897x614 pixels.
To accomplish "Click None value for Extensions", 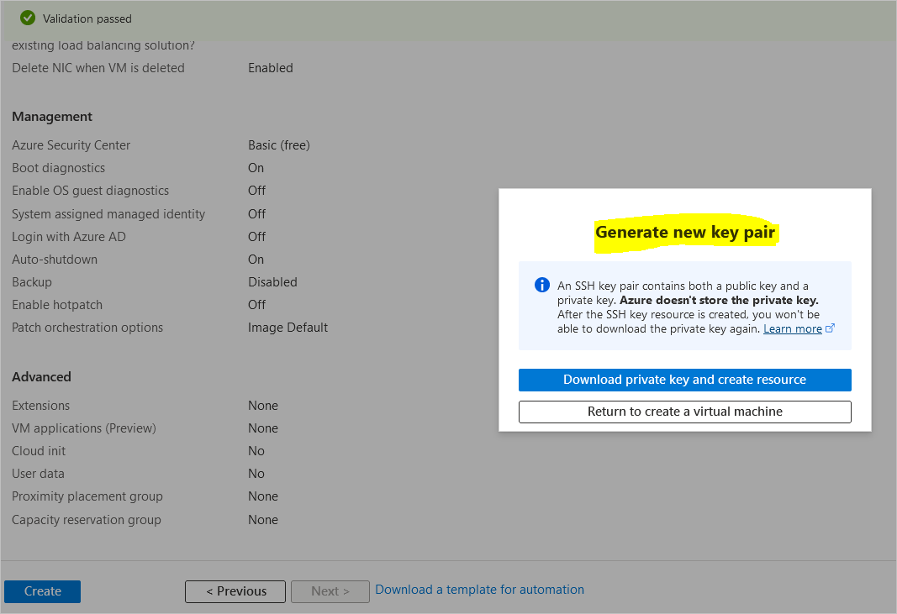I will pos(263,406).
